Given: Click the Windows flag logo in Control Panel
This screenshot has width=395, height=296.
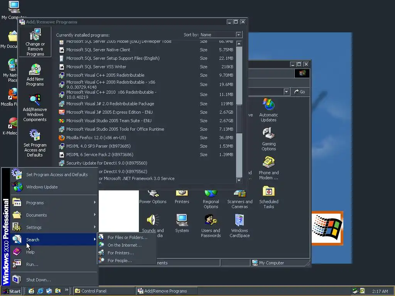Looking at the screenshot, I should click(302, 73).
